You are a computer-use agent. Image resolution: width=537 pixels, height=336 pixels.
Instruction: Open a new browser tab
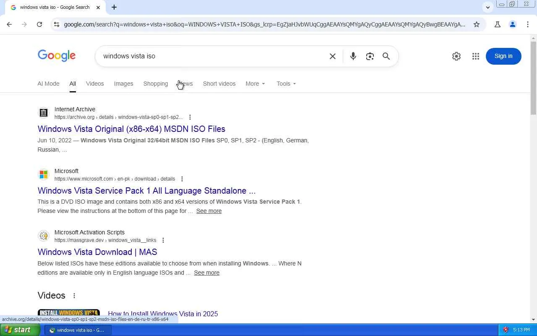pos(114,7)
